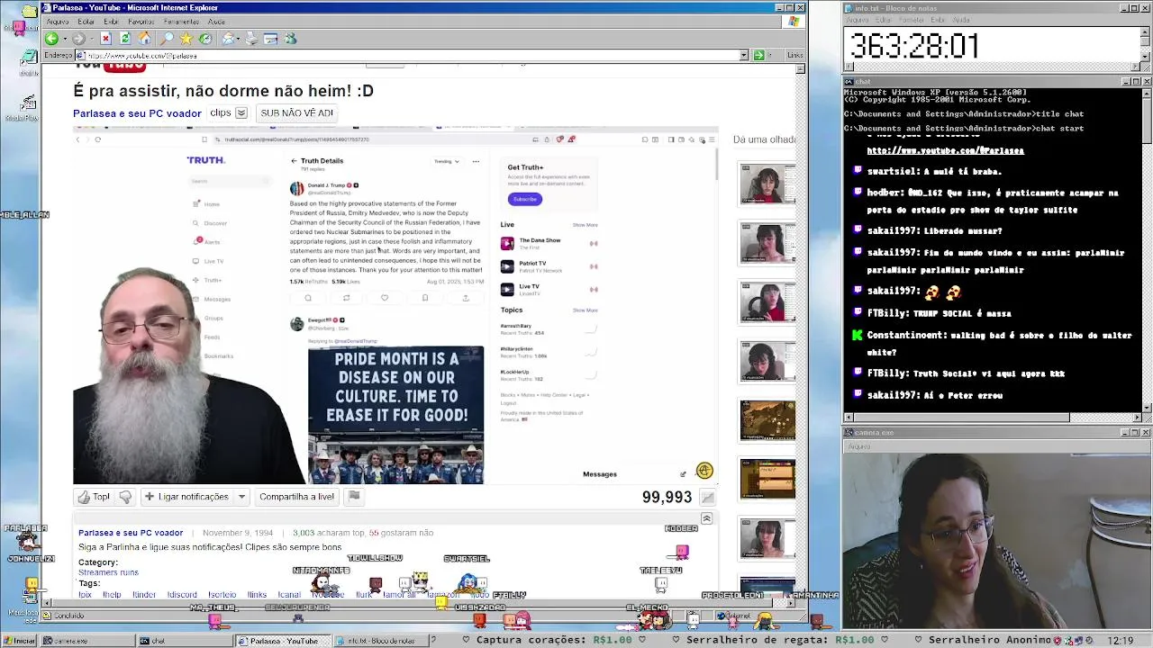The width and height of the screenshot is (1153, 648).
Task: Open the clips dropdown arrow
Action: point(241,113)
